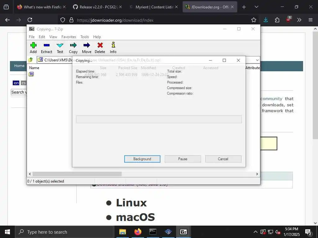Open File Explorer from taskbar
The height and width of the screenshot is (238, 318).
coord(122,232)
